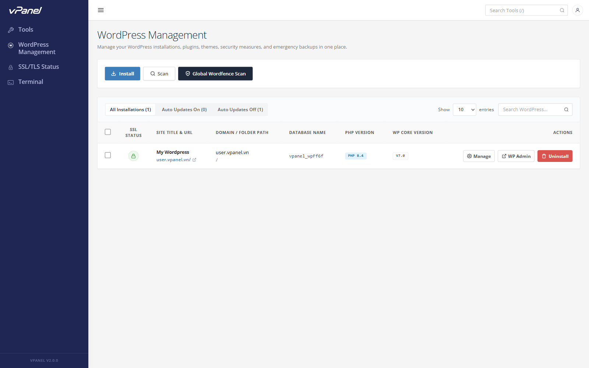Open Tools in the sidebar
The height and width of the screenshot is (368, 589).
pyautogui.click(x=26, y=29)
